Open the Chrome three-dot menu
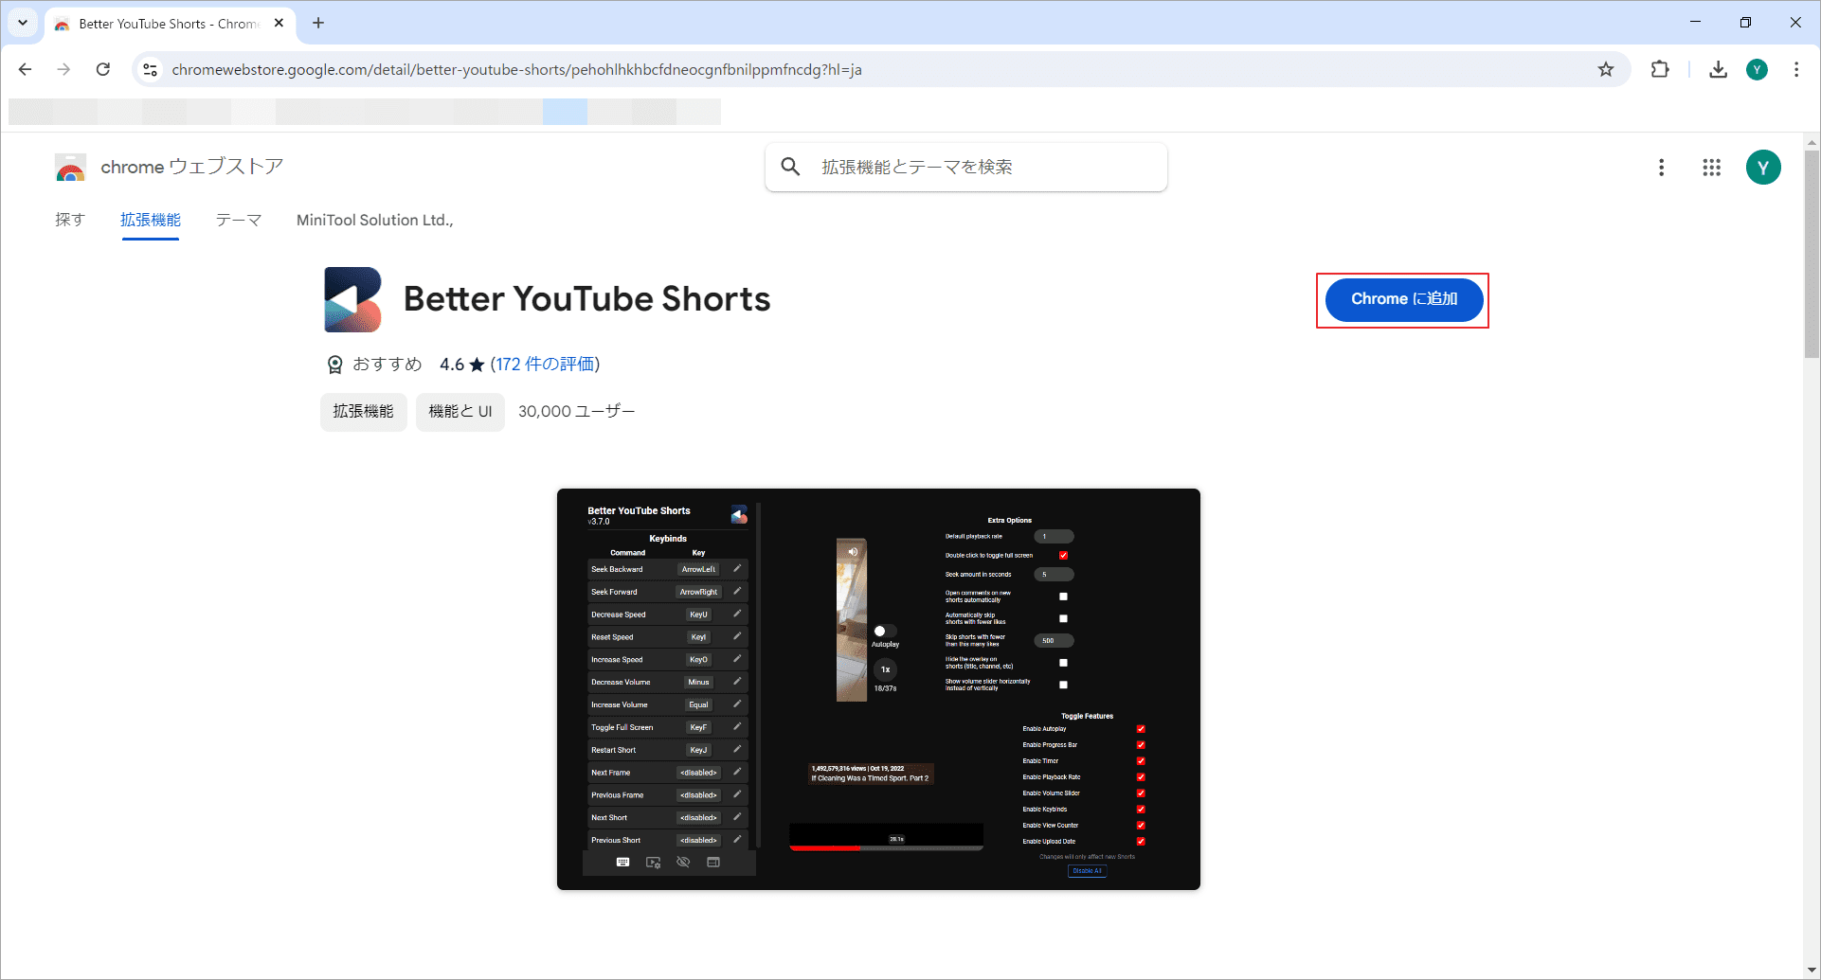Viewport: 1821px width, 980px height. [1796, 69]
